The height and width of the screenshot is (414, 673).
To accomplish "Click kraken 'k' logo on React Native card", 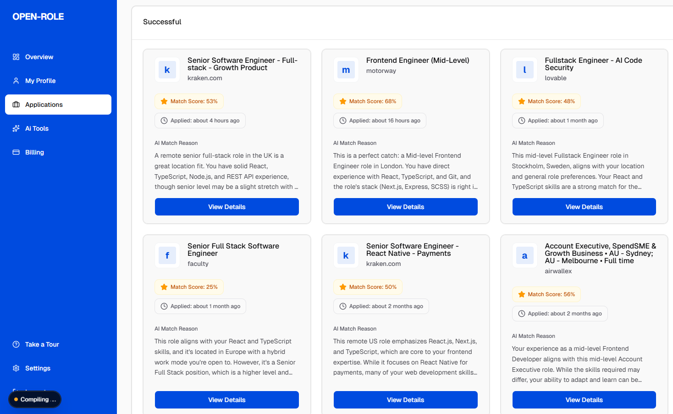I will [x=346, y=255].
